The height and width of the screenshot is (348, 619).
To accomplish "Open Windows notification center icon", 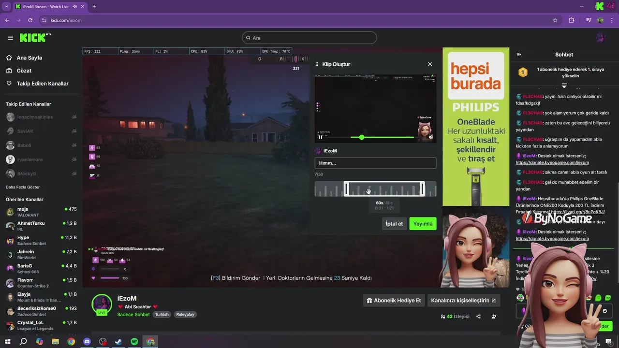I will 608,342.
